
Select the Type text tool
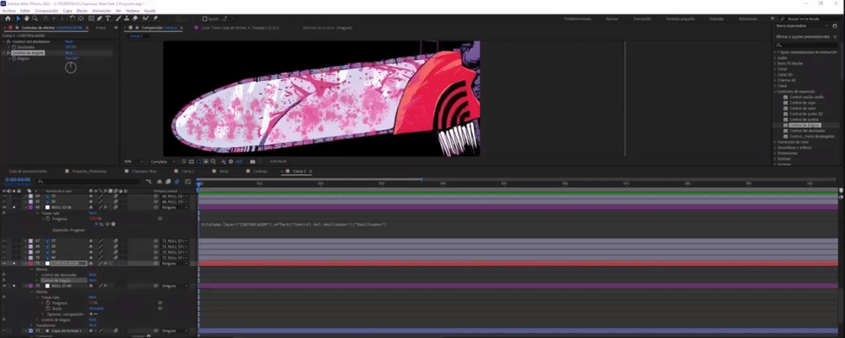click(108, 19)
